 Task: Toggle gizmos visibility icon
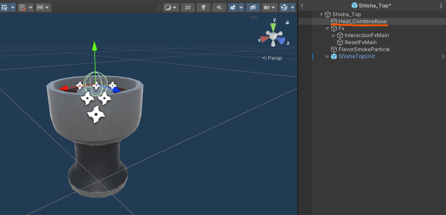click(284, 8)
